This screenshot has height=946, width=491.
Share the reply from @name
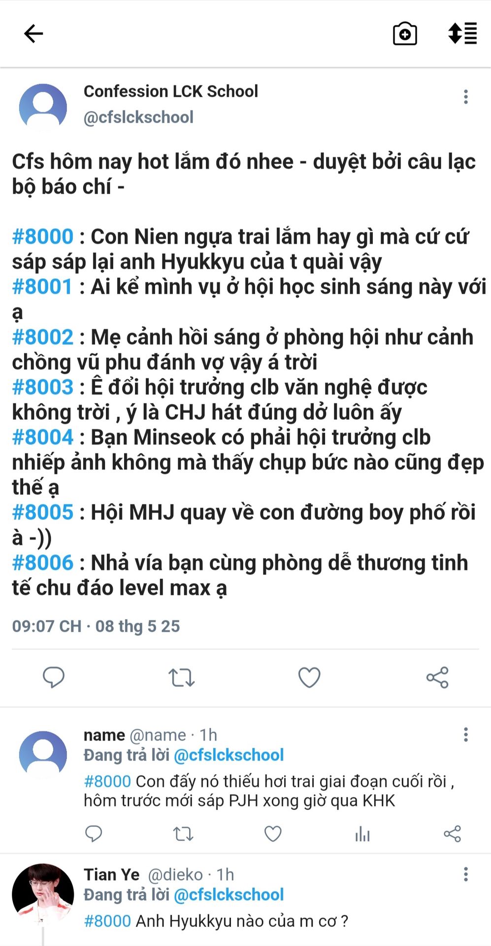click(452, 834)
